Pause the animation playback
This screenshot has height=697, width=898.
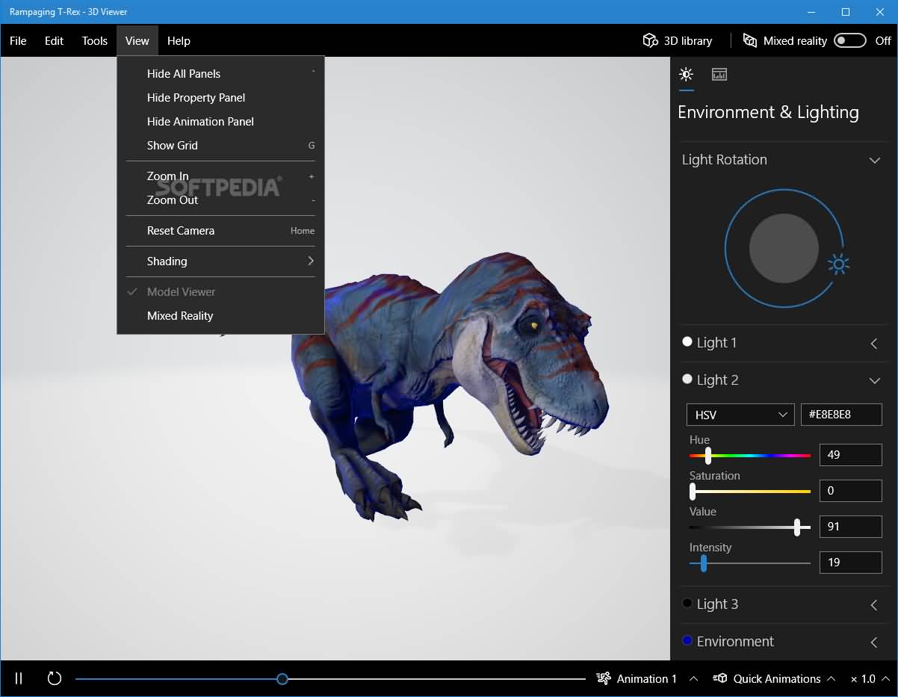point(19,678)
